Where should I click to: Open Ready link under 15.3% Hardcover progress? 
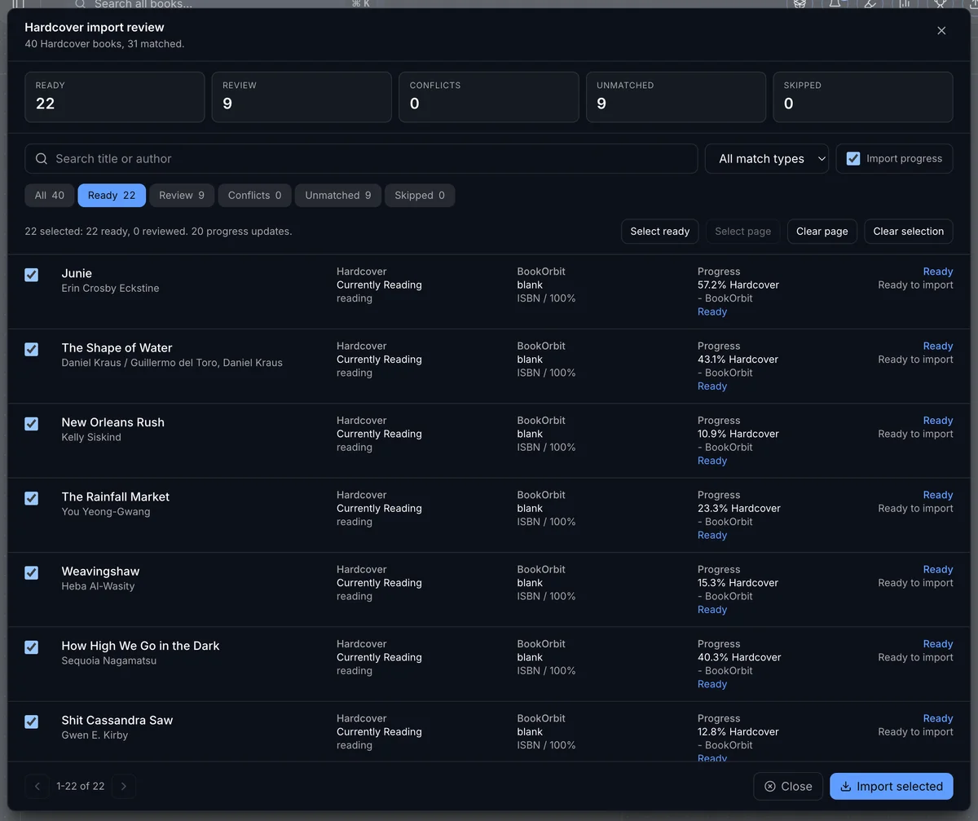712,610
